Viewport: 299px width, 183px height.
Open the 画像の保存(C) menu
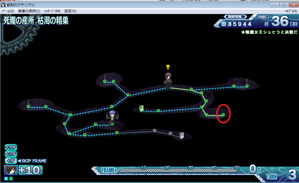pyautogui.click(x=29, y=11)
